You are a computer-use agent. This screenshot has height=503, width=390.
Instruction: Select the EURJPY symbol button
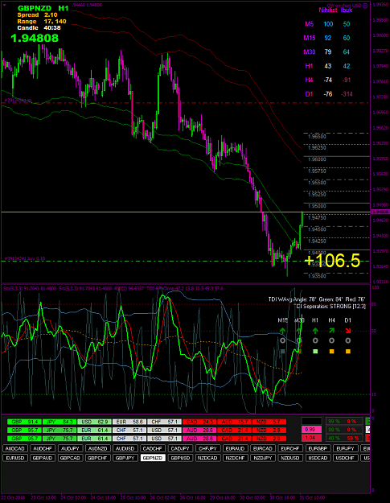(346, 448)
